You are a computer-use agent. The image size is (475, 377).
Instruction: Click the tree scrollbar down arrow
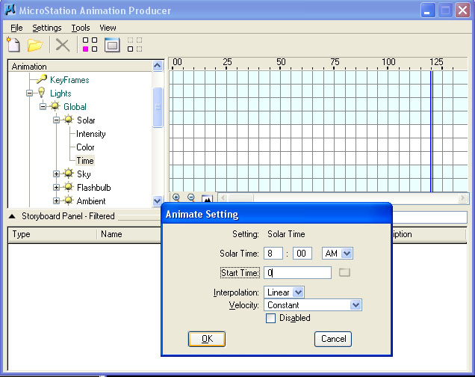tap(158, 200)
